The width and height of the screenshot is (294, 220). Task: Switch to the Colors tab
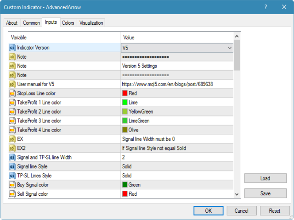[68, 23]
